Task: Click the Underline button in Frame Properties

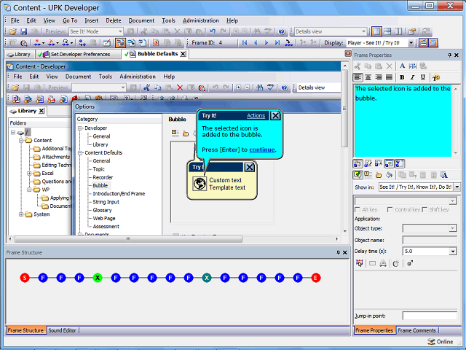Action: 422,77
